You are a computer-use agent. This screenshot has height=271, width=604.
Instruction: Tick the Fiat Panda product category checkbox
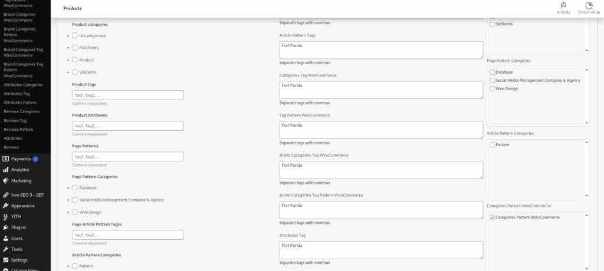(x=75, y=48)
